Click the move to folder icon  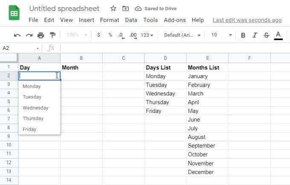(125, 9)
